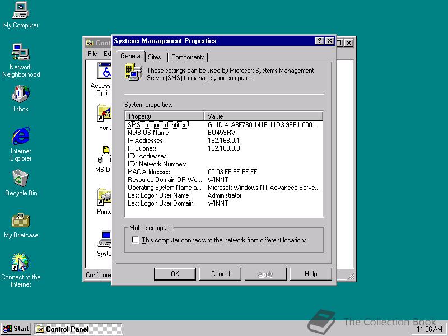This screenshot has width=448, height=336.
Task: Click the Help button
Action: coord(311,274)
